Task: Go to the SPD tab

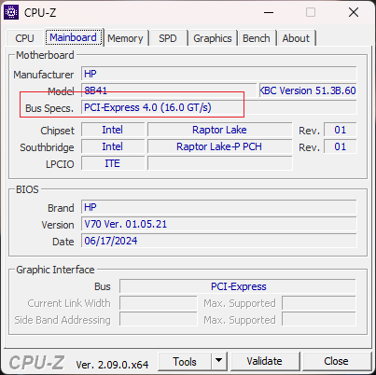Action: [x=168, y=38]
